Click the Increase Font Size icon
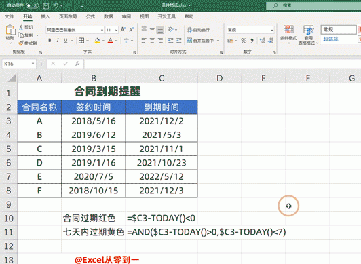 tap(123, 30)
